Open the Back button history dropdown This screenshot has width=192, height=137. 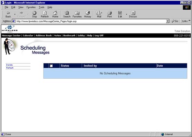point(15,14)
